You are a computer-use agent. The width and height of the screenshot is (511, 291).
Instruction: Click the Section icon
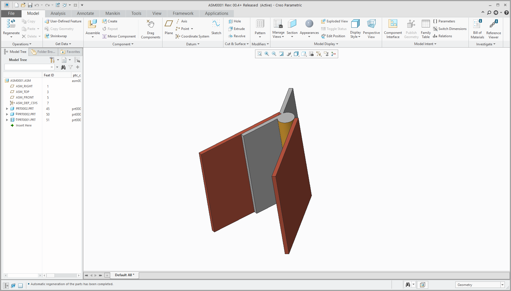pos(292,24)
